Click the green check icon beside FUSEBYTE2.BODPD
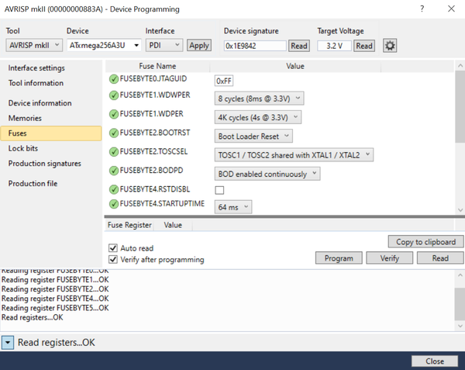The width and height of the screenshot is (465, 370). click(x=114, y=171)
